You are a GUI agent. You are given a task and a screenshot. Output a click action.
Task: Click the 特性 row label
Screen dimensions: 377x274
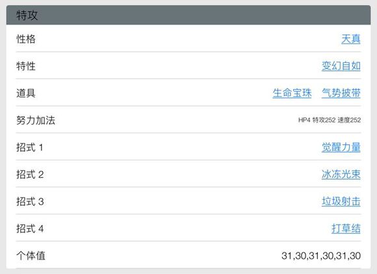[26, 66]
